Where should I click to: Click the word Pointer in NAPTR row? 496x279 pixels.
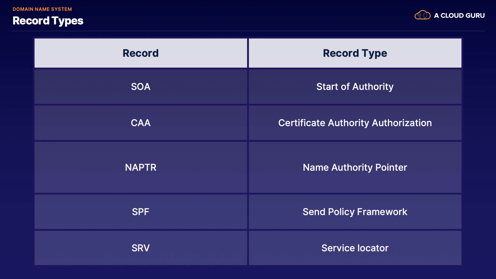391,167
